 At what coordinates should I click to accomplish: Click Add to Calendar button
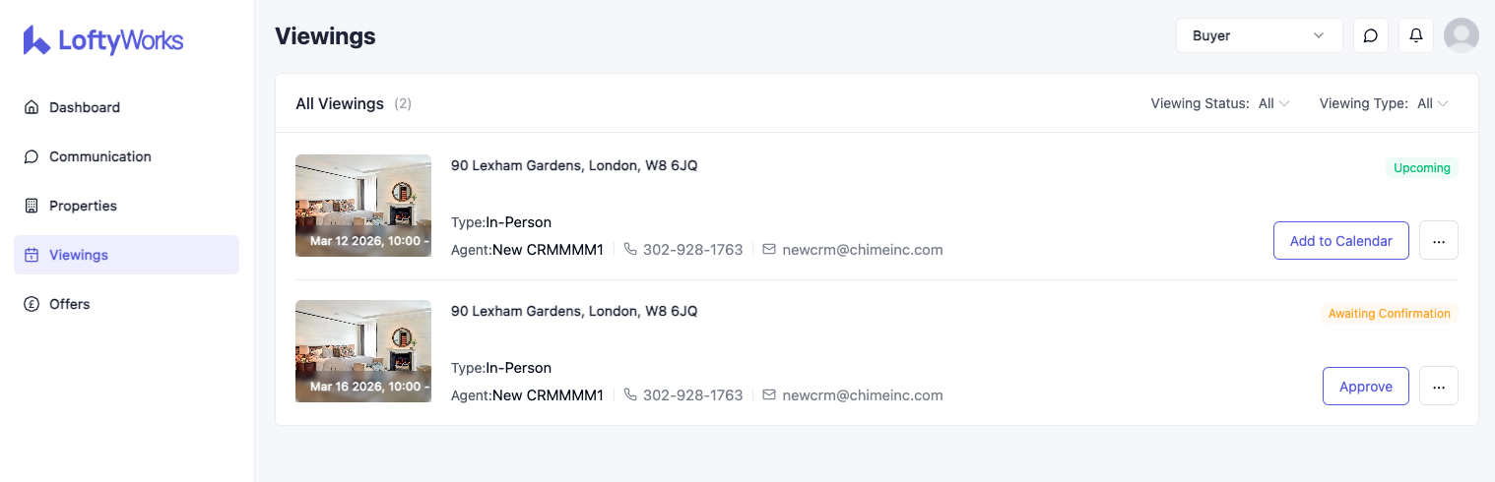click(x=1340, y=240)
